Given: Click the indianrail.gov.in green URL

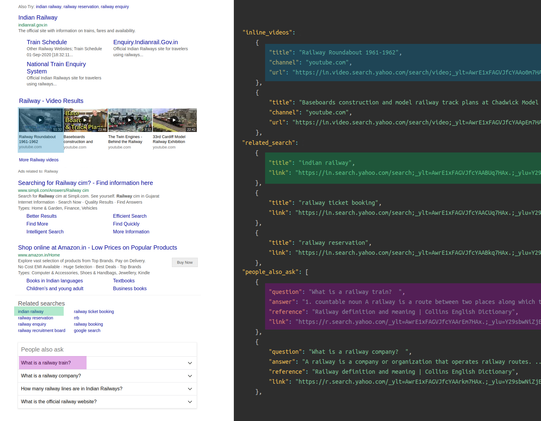Looking at the screenshot, I should [x=33, y=25].
